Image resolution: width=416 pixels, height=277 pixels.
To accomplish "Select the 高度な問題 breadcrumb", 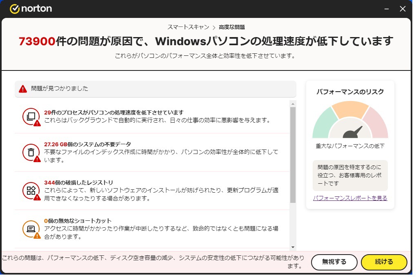I will pos(231,27).
